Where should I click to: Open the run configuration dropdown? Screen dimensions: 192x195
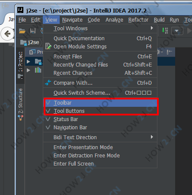point(177,31)
